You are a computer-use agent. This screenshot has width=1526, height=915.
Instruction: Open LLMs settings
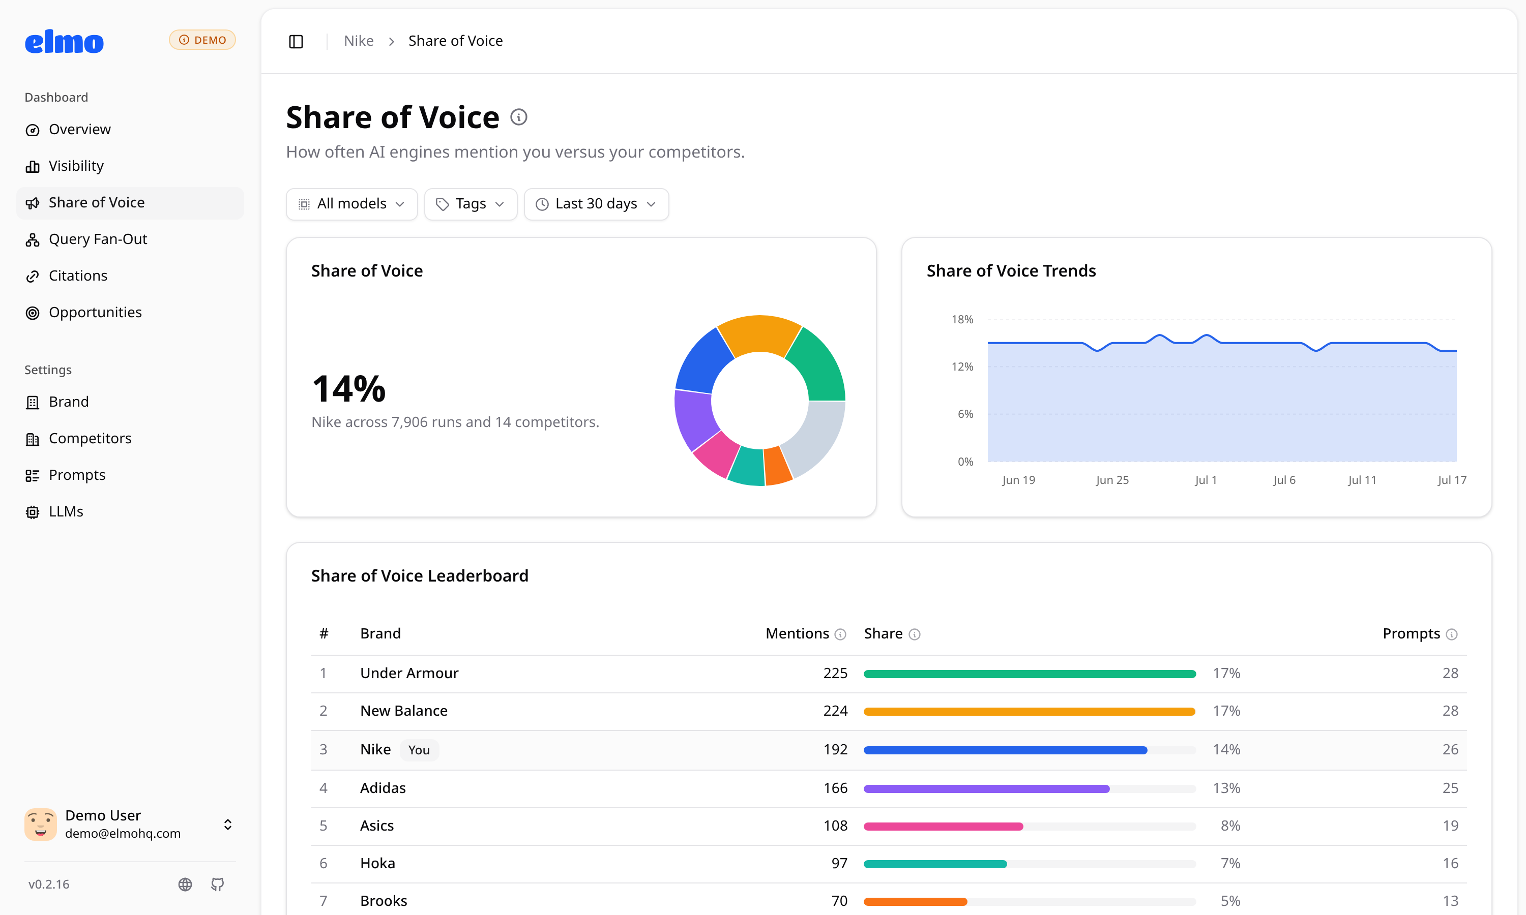[x=130, y=512]
